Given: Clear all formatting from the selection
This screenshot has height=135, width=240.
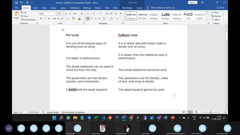Looking at the screenshot, I should [x=82, y=13].
